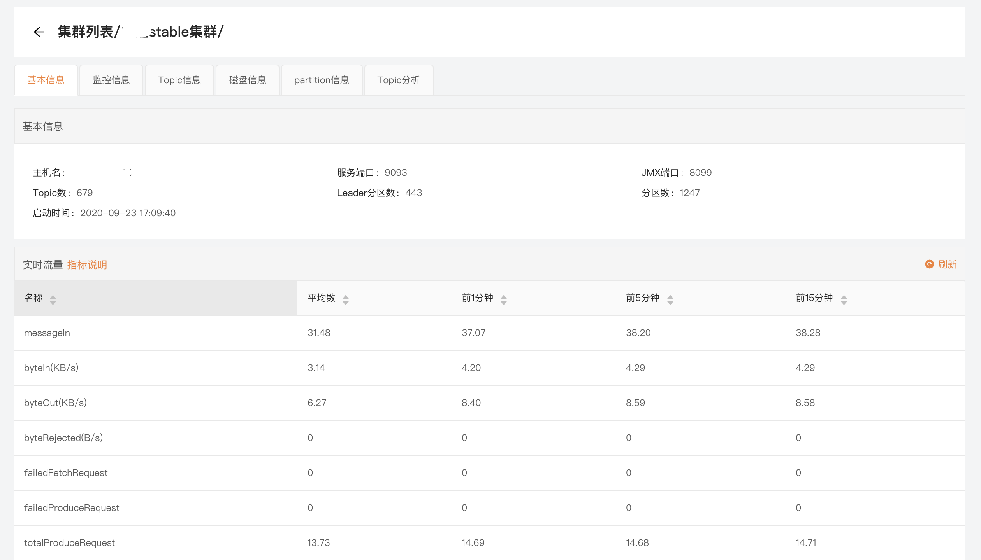Image resolution: width=981 pixels, height=560 pixels.
Task: Click the orange refresh icon
Action: coord(929,264)
